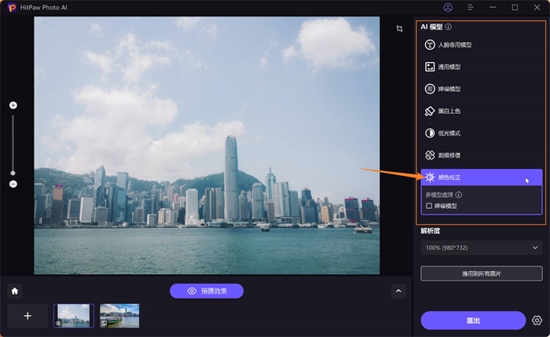Adjust the vertical zoom slider handle

click(x=13, y=173)
